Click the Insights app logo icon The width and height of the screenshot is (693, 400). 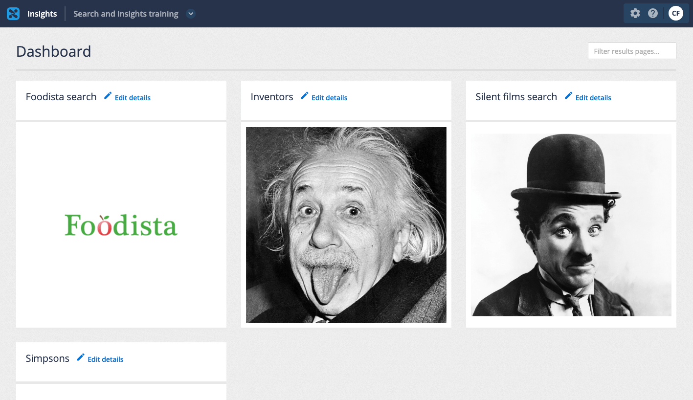click(13, 13)
